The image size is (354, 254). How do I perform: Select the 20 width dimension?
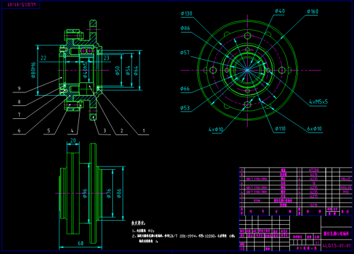coord(73,141)
